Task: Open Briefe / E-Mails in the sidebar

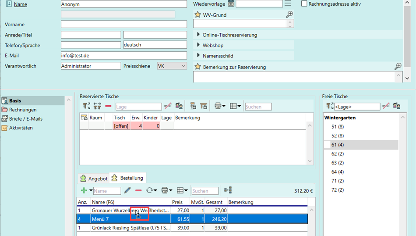Action: pos(25,119)
